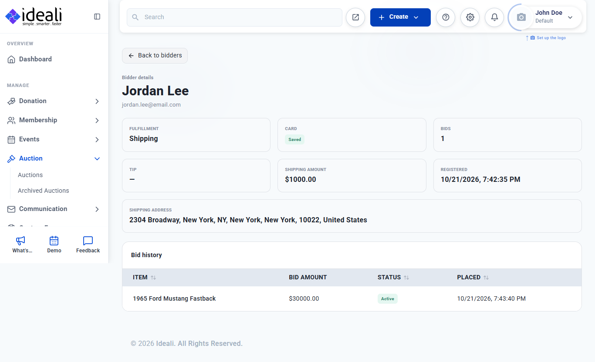Click the Bid Amount column header
Image resolution: width=595 pixels, height=362 pixels.
tap(308, 277)
